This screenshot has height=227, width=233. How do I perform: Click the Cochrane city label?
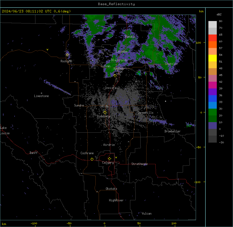coord(87,153)
